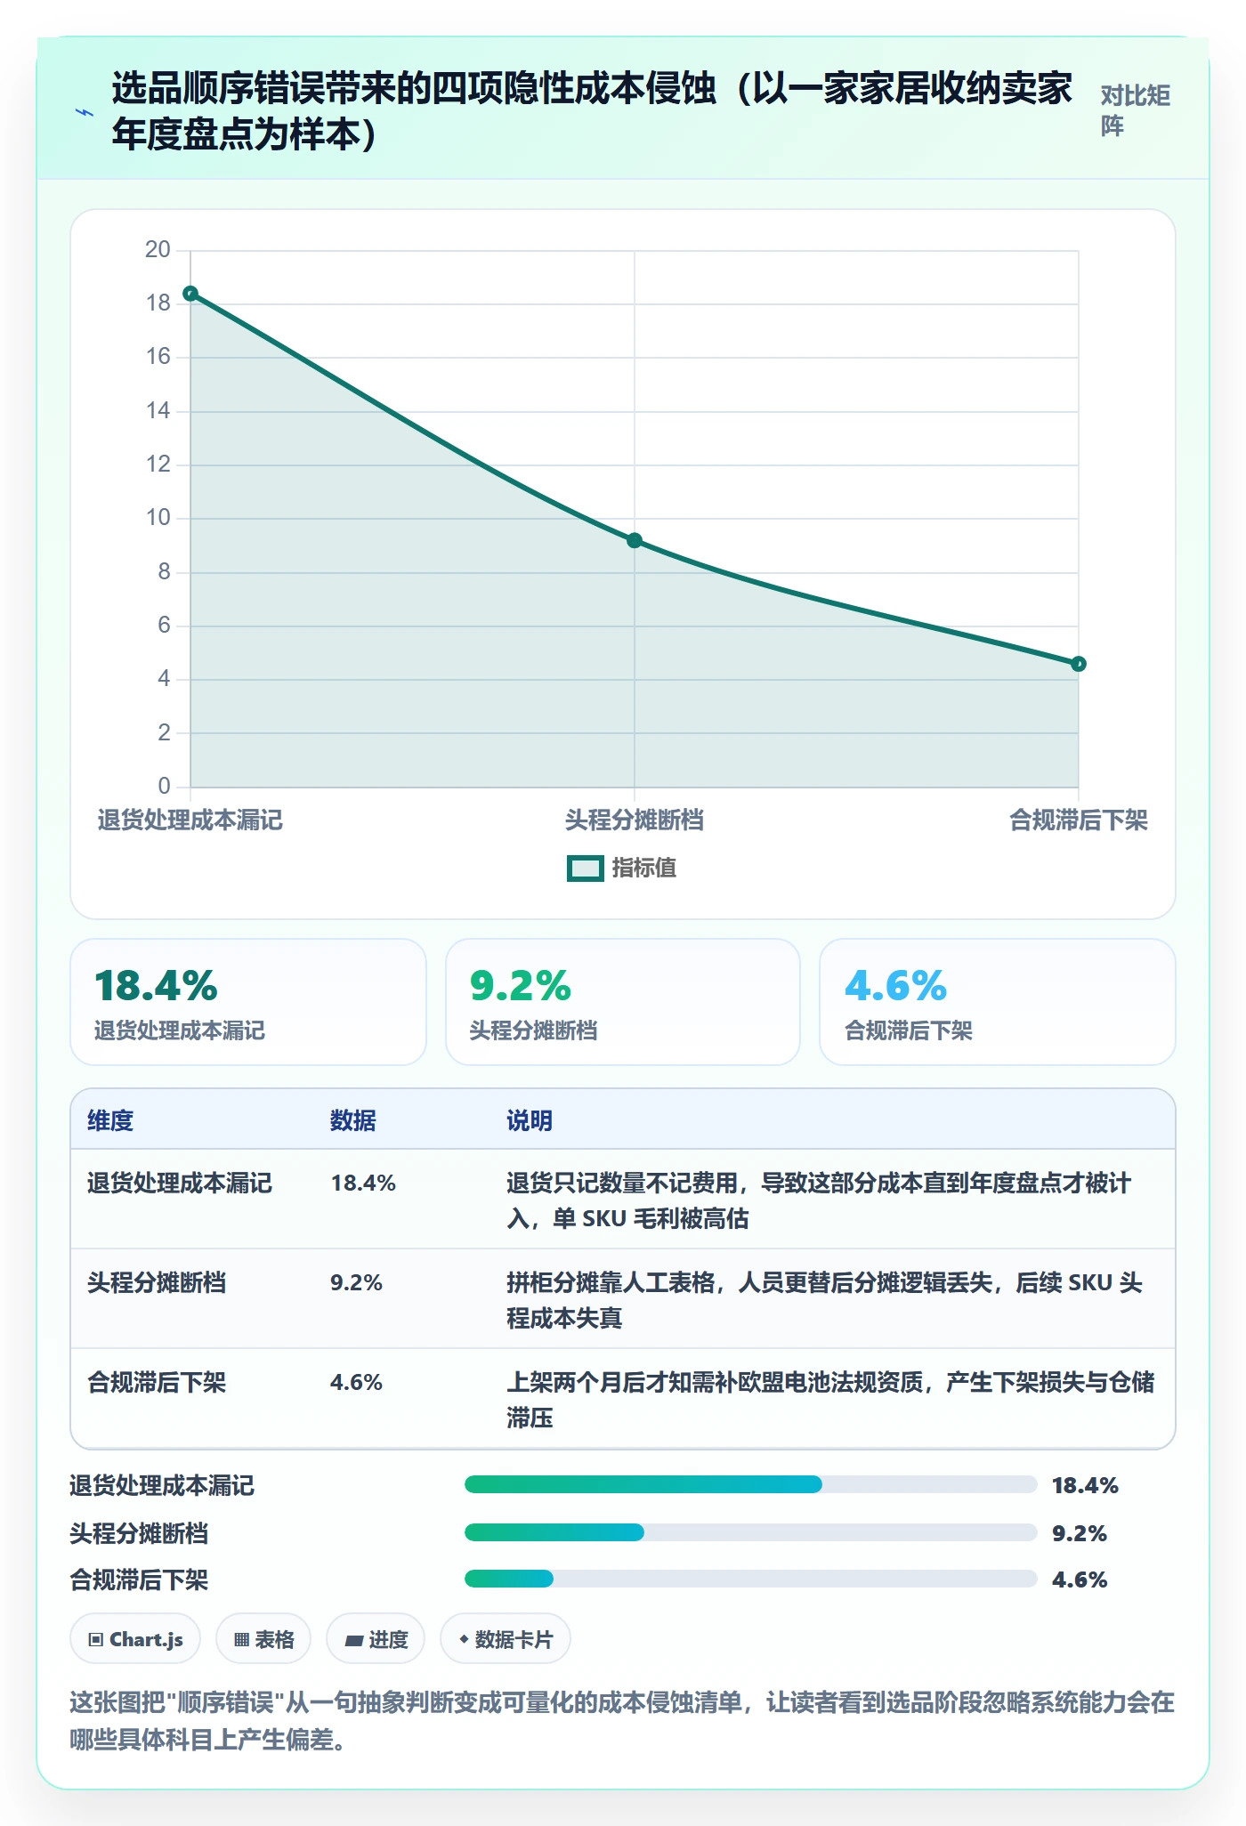Click the diamond icon in 数据卡片 chip
The width and height of the screenshot is (1246, 1826).
click(464, 1639)
